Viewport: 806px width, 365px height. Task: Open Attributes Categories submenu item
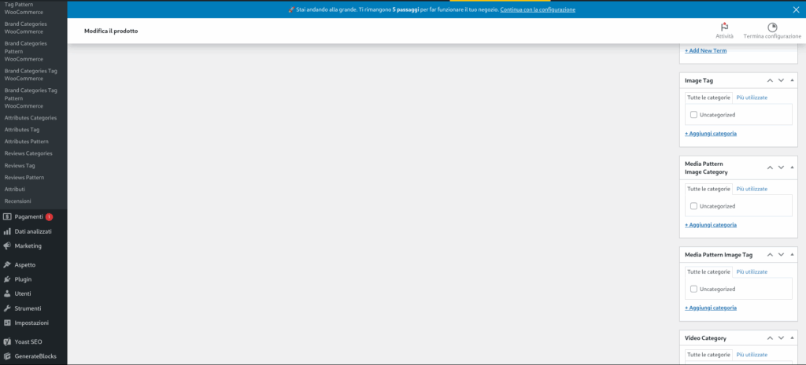31,118
